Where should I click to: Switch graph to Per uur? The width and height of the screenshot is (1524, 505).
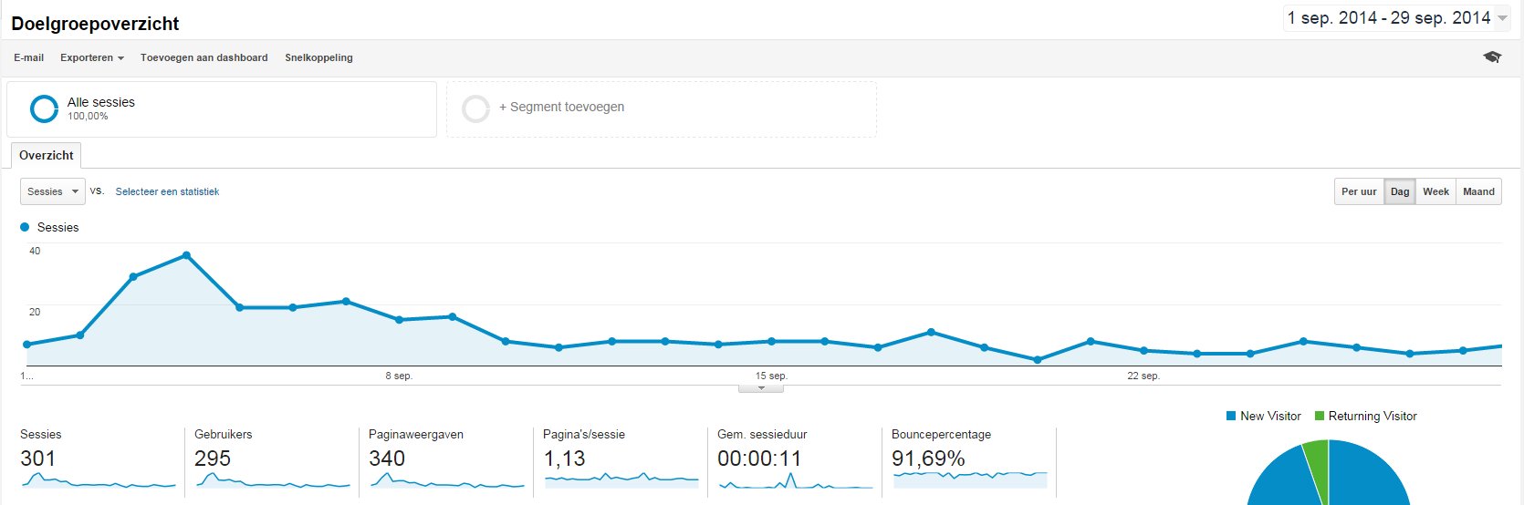(x=1359, y=191)
